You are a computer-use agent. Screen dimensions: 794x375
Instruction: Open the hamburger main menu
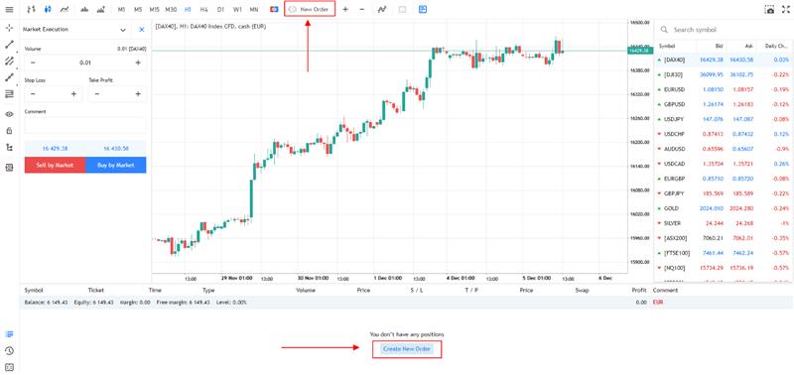tap(9, 9)
